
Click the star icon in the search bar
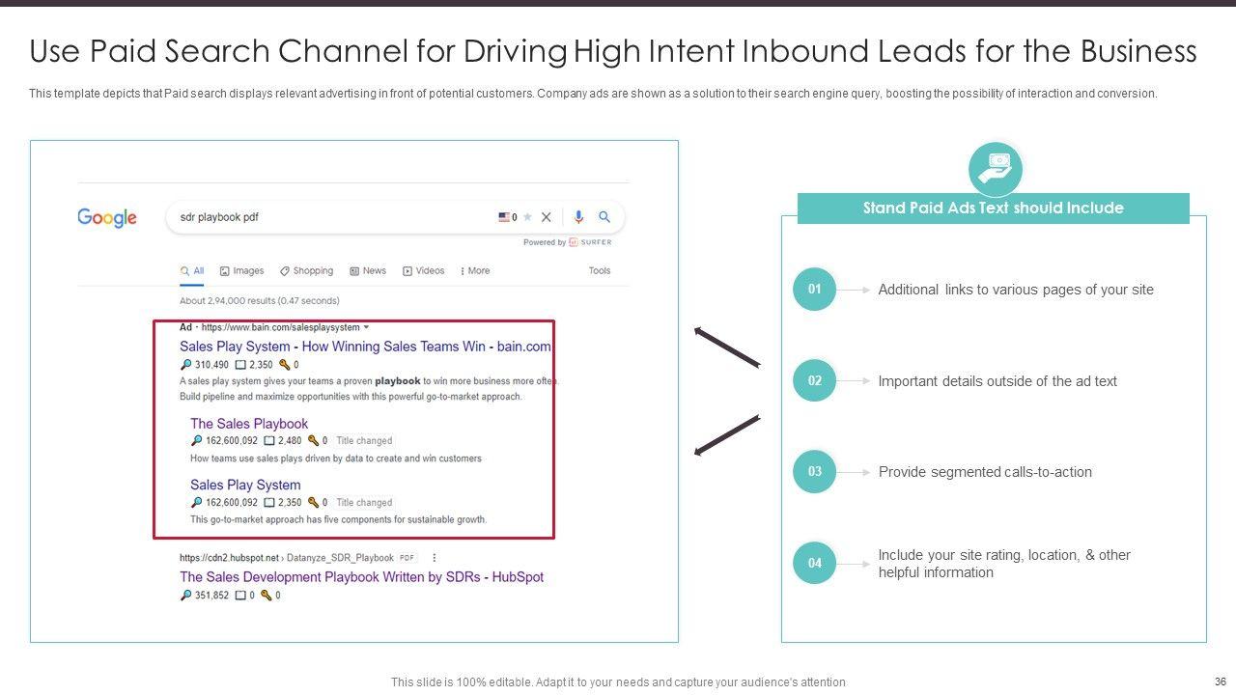click(x=527, y=217)
